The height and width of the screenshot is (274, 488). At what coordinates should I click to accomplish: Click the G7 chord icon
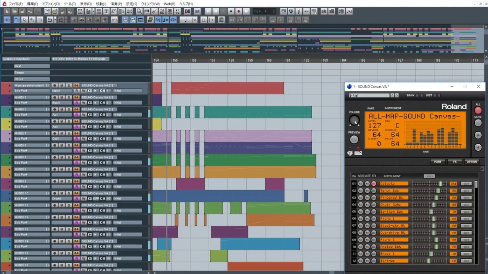pyautogui.click(x=173, y=20)
